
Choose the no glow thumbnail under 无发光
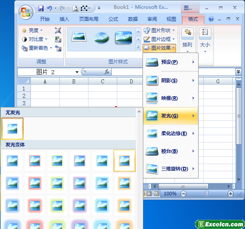pos(12,129)
